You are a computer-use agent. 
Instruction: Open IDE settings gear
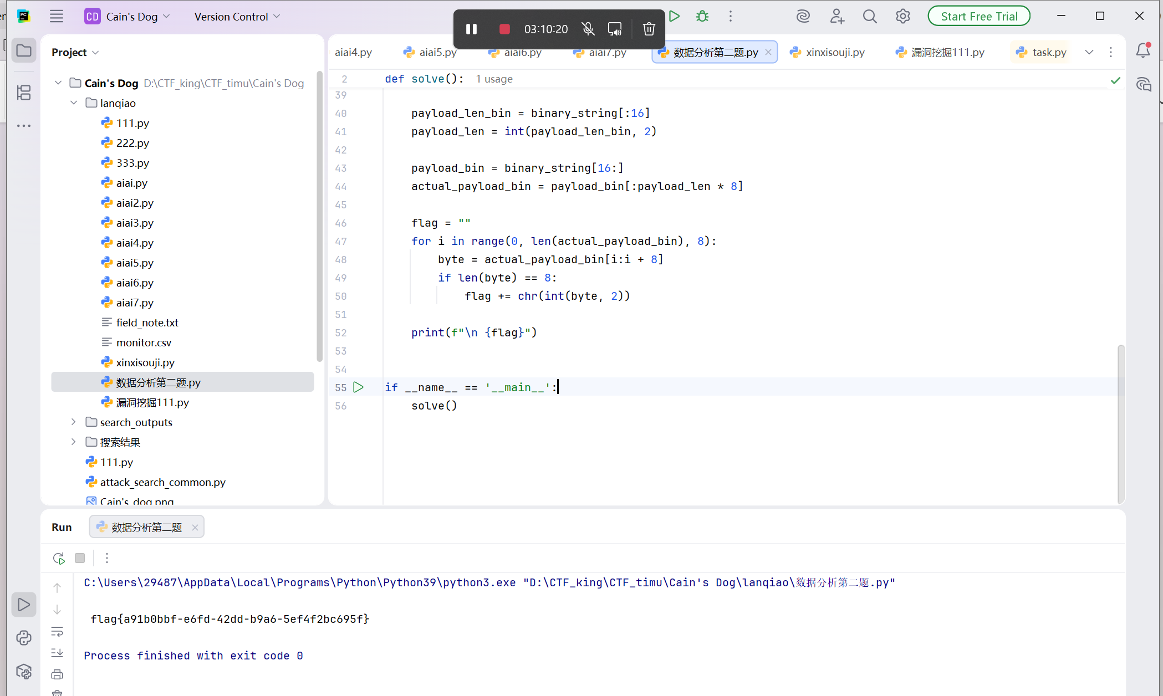(x=903, y=16)
